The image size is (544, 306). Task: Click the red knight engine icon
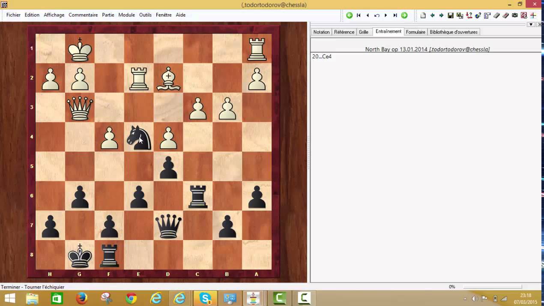coord(524,15)
